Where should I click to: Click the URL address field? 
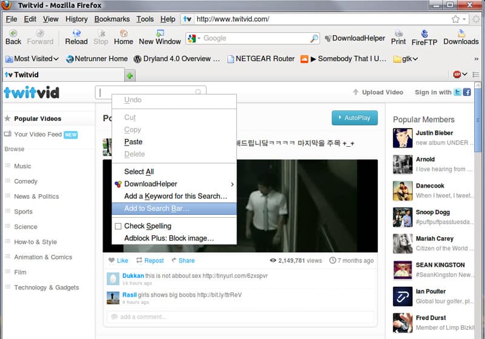322,19
